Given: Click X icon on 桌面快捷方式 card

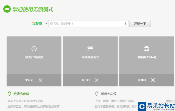Looking at the screenshot, I should [x=97, y=80].
